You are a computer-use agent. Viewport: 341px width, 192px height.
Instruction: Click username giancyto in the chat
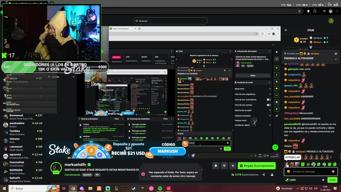[294, 69]
